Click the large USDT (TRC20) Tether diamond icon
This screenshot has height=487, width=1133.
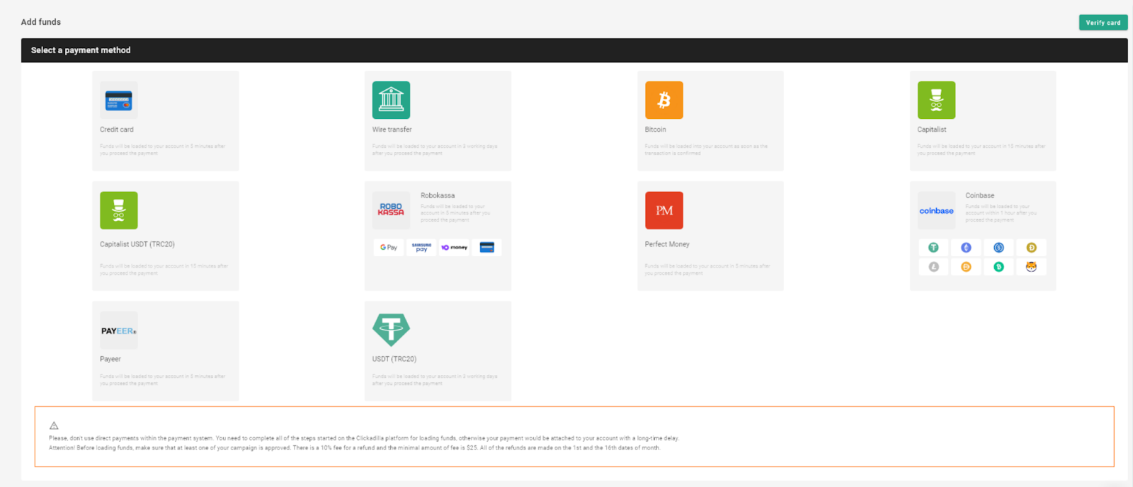391,330
